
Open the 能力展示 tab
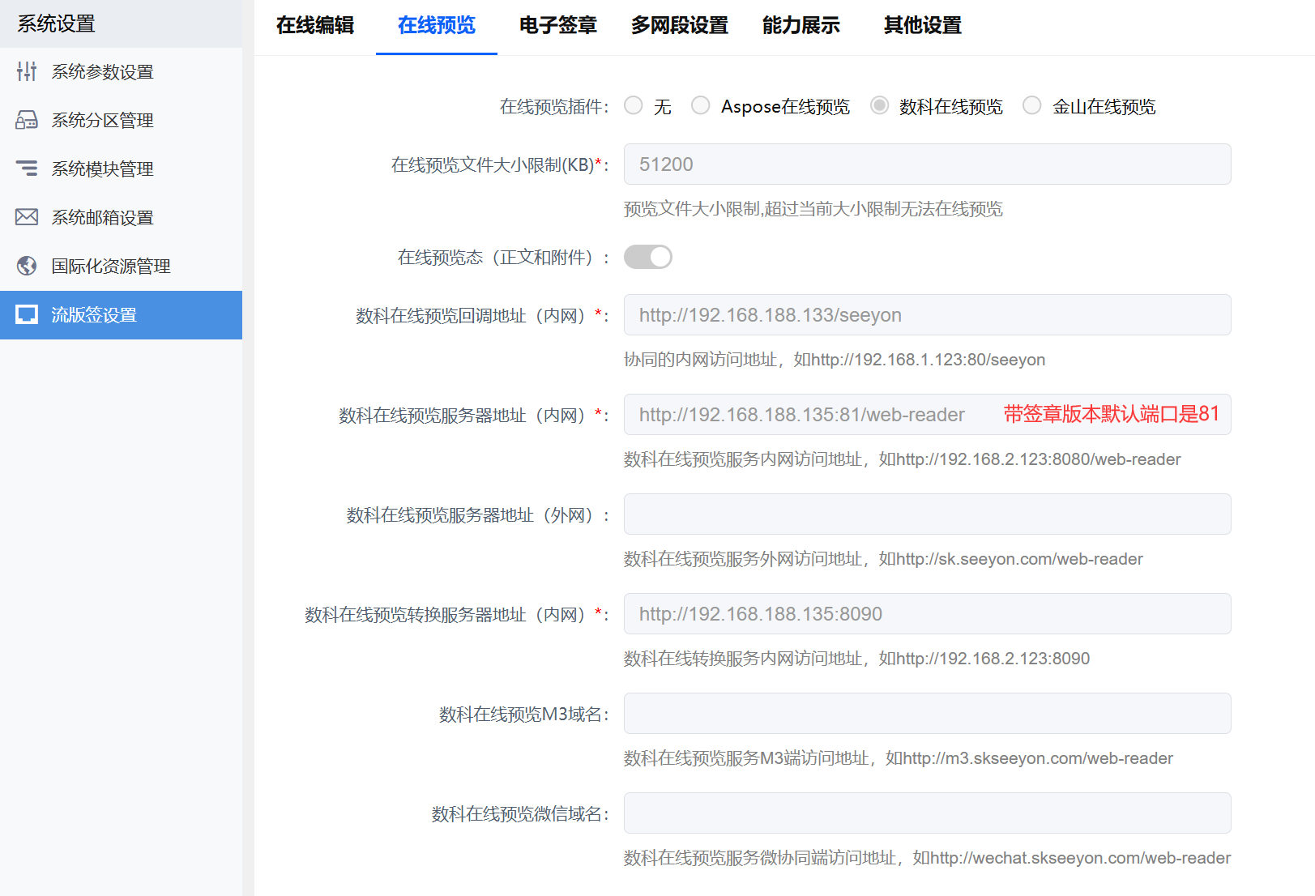point(801,26)
